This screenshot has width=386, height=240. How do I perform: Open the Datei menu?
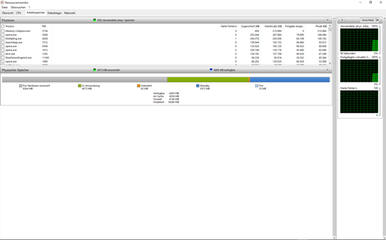(5, 7)
